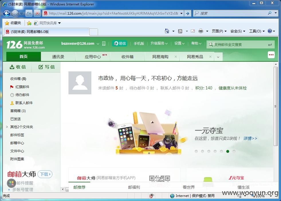Open 草稿箱 (3) folder
The width and height of the screenshot is (281, 201).
tap(18, 111)
